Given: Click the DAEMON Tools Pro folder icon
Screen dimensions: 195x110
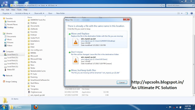Looking at the screenshot, I should [29, 20].
